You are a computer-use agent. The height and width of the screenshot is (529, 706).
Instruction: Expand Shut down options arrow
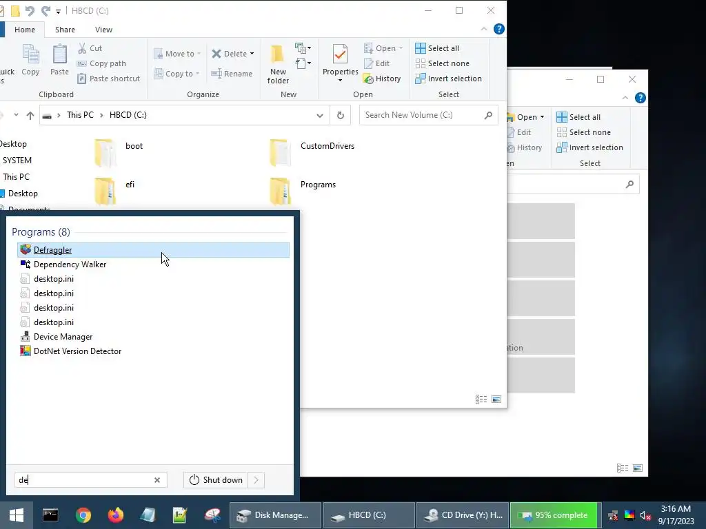pos(256,480)
